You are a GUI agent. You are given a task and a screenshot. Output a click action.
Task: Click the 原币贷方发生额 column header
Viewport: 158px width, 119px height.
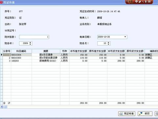[135, 51]
